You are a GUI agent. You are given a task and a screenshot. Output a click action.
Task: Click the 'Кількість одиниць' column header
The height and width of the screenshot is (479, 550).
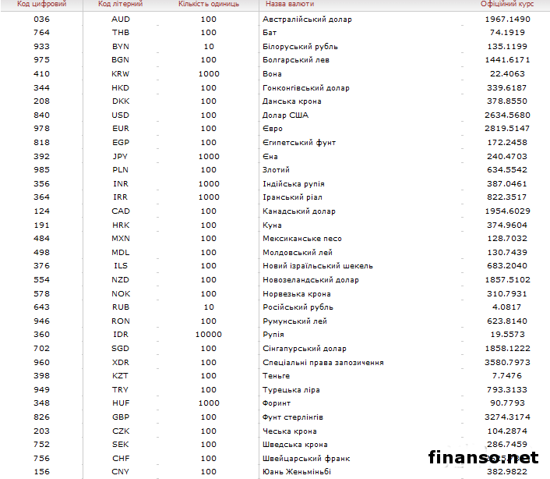(x=208, y=5)
